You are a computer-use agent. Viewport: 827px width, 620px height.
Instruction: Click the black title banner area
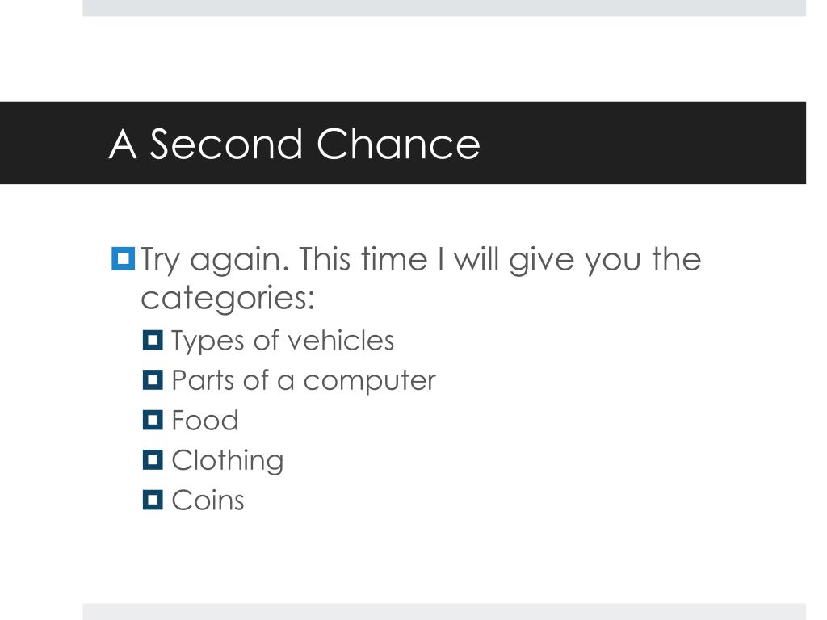click(403, 143)
